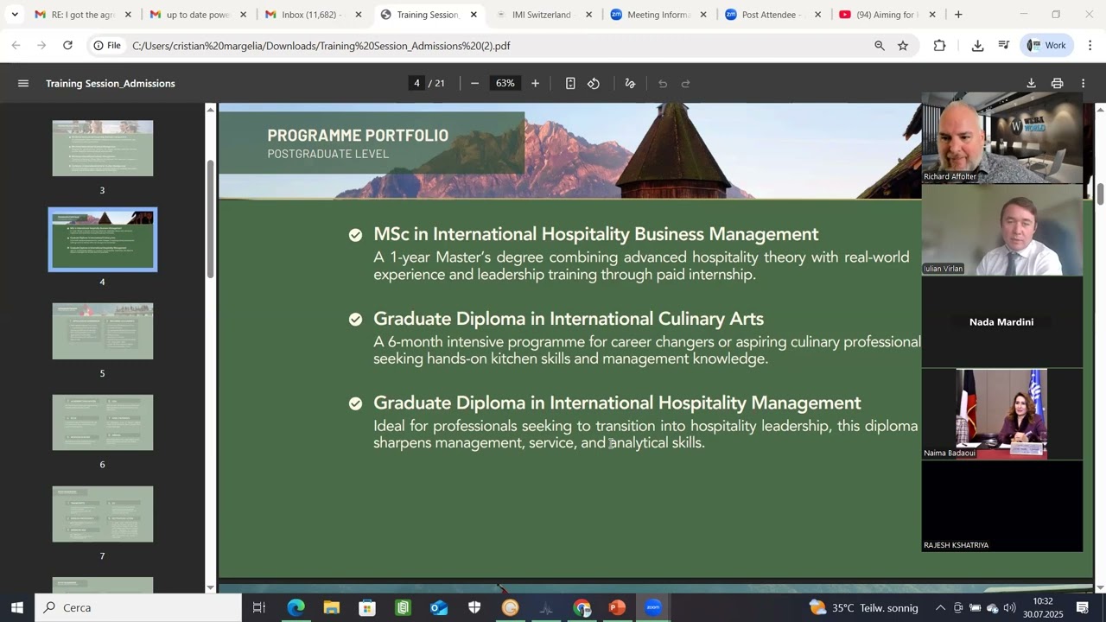1106x622 pixels.
Task: Click the Work profile button
Action: [x=1046, y=46]
